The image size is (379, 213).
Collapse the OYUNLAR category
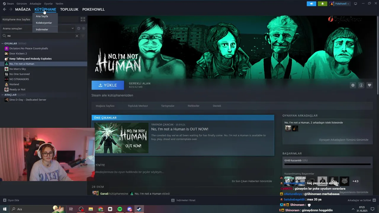coord(3,43)
